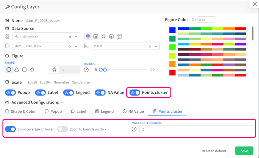This screenshot has height=158, width=259.
Task: Click the radius gauge icon
Action: [x=86, y=70]
